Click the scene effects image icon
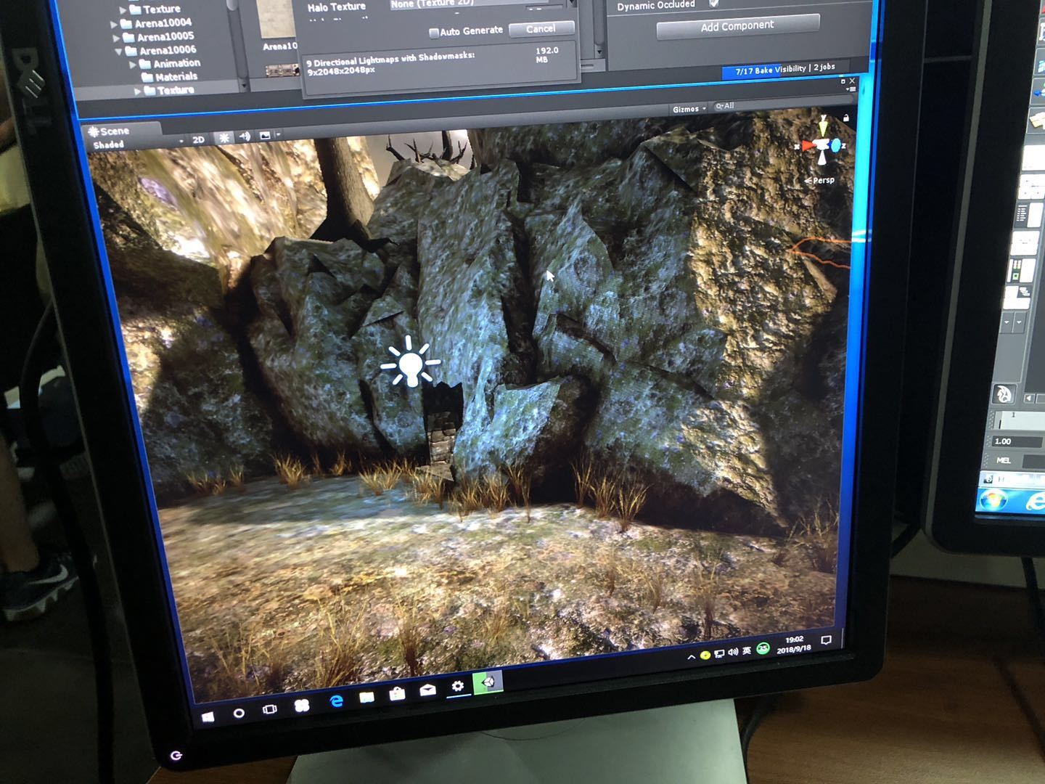 [265, 136]
